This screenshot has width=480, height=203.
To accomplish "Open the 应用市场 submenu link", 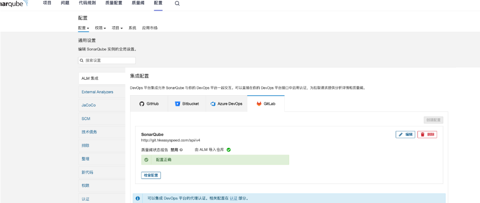I will (150, 28).
